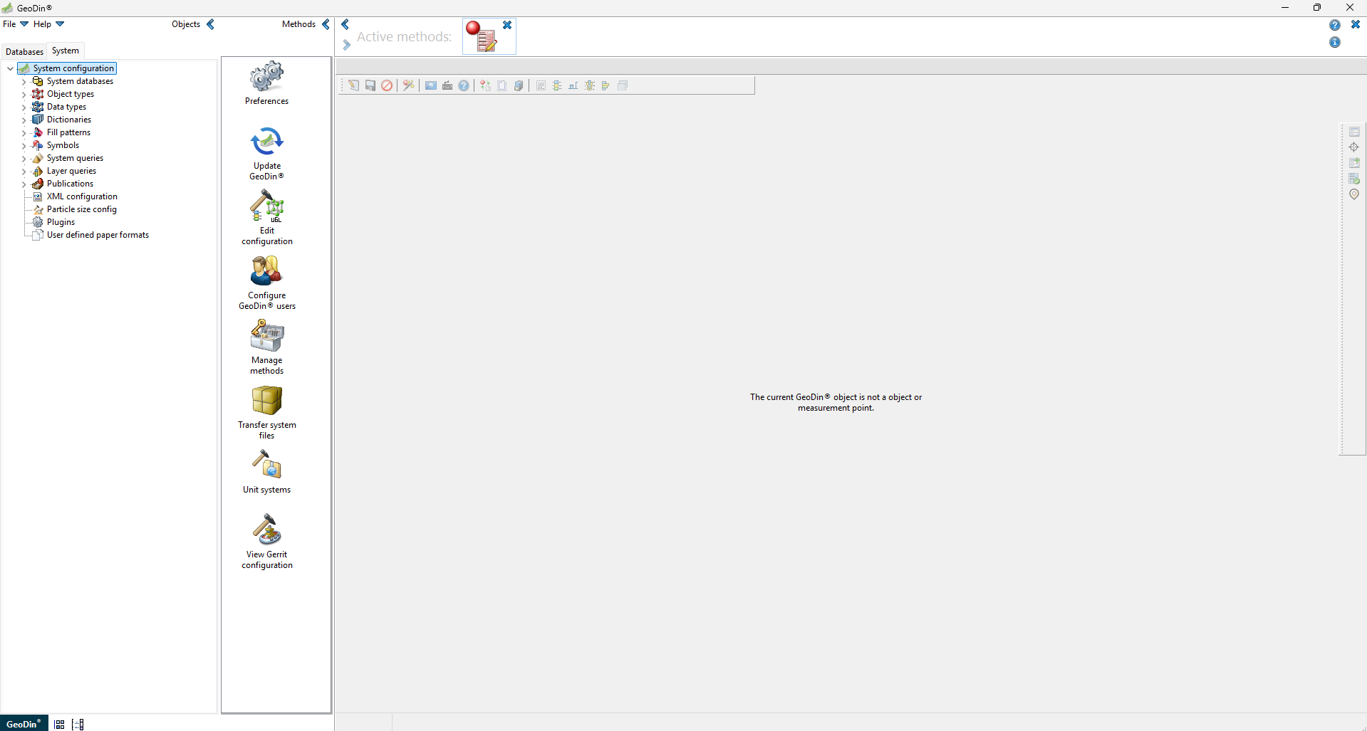Expand the Dictionaries tree node
1367x731 pixels.
click(24, 120)
